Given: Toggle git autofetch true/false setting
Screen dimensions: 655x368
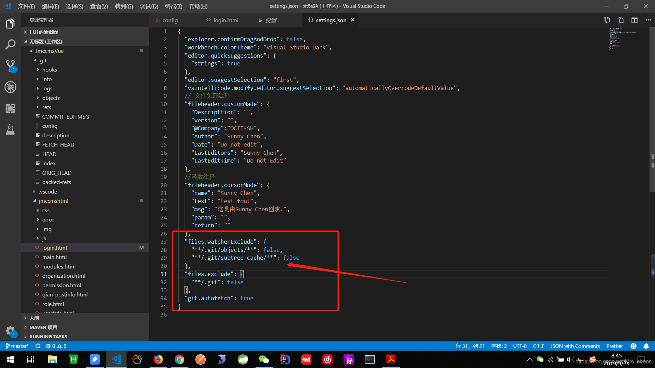Looking at the screenshot, I should (x=247, y=298).
